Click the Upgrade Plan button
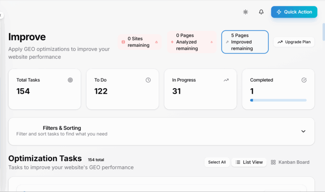This screenshot has width=325, height=192. click(x=294, y=42)
